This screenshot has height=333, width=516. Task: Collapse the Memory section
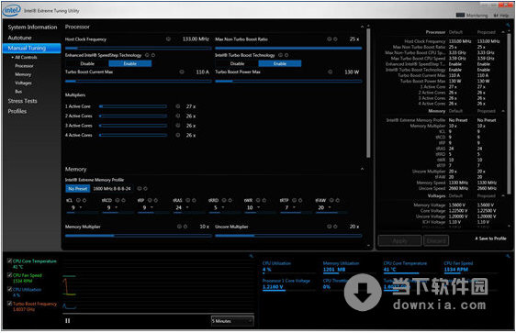click(362, 169)
